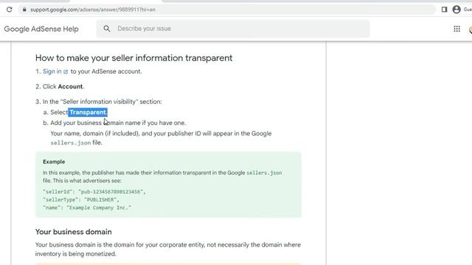
Task: Click 'Add your business domain name if you have one.'
Action: (x=118, y=123)
